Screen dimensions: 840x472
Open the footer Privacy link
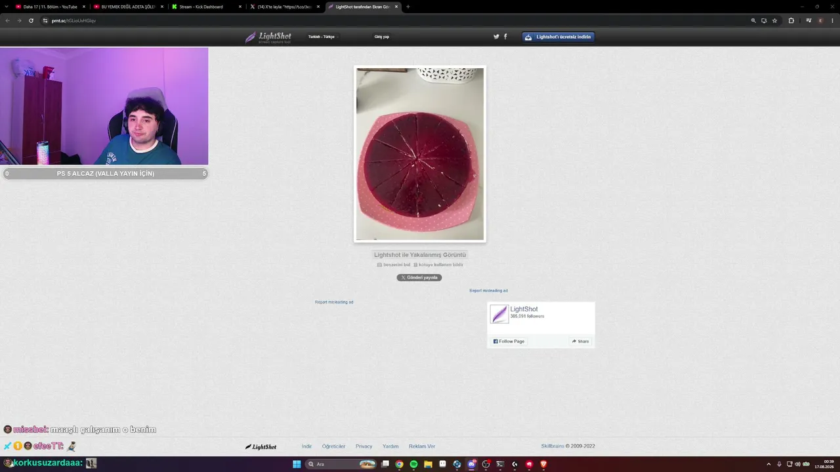click(364, 446)
